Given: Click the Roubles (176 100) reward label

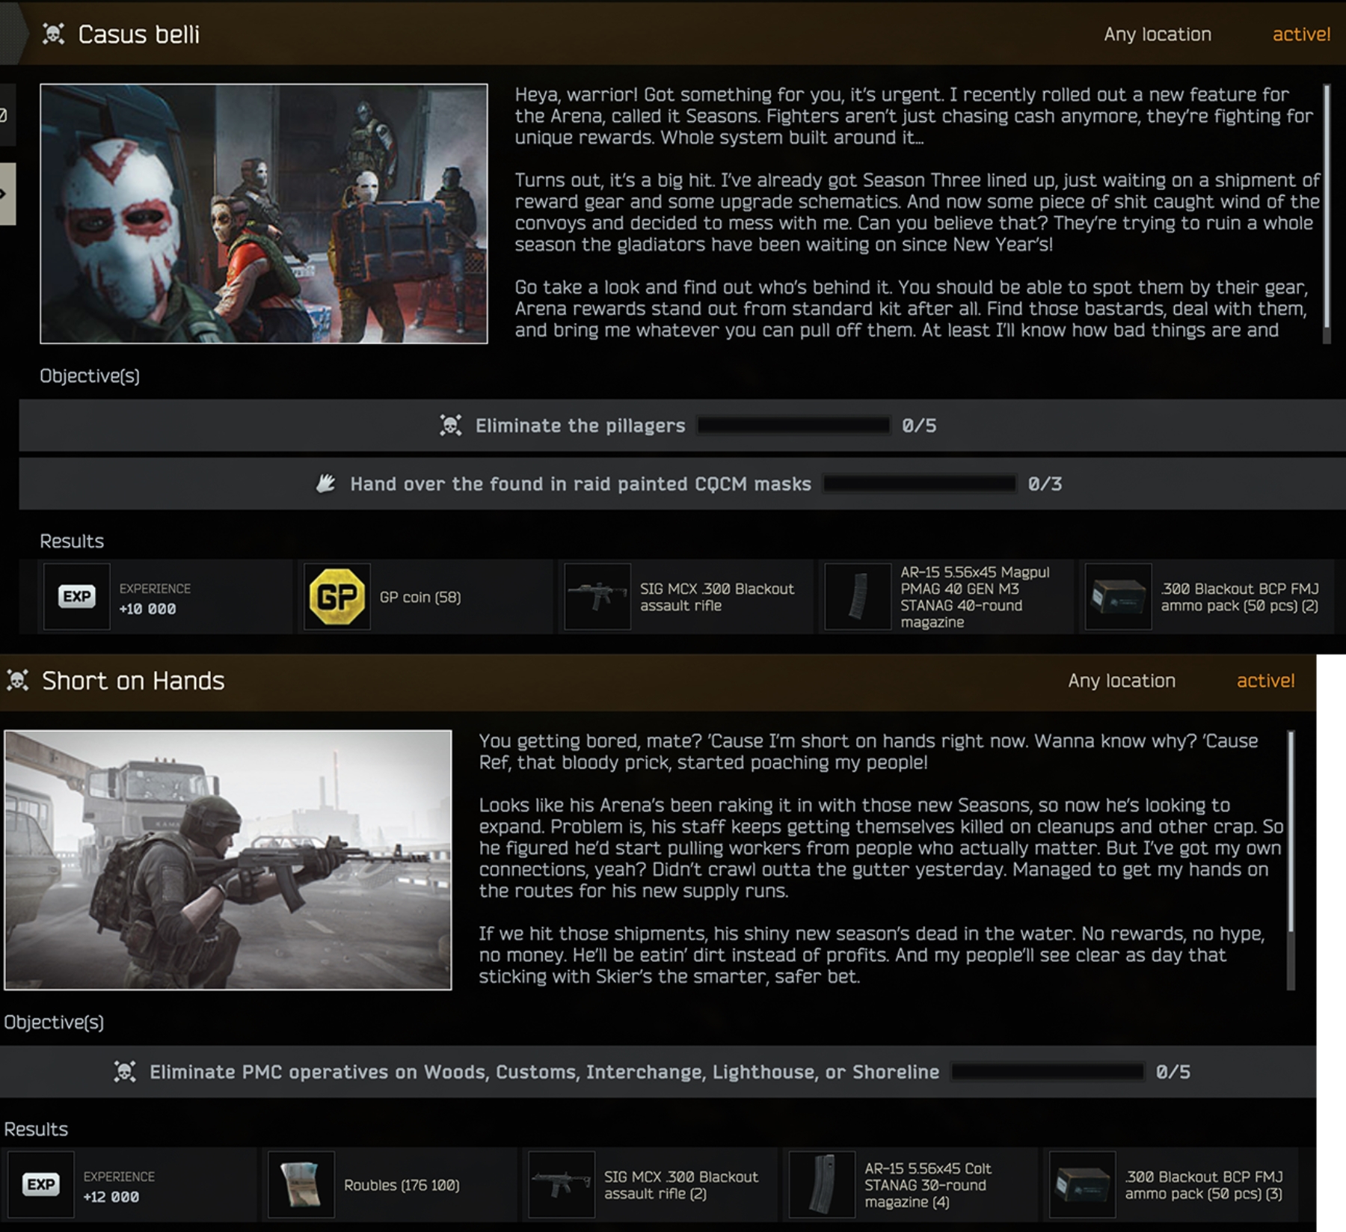Looking at the screenshot, I should pyautogui.click(x=402, y=1185).
